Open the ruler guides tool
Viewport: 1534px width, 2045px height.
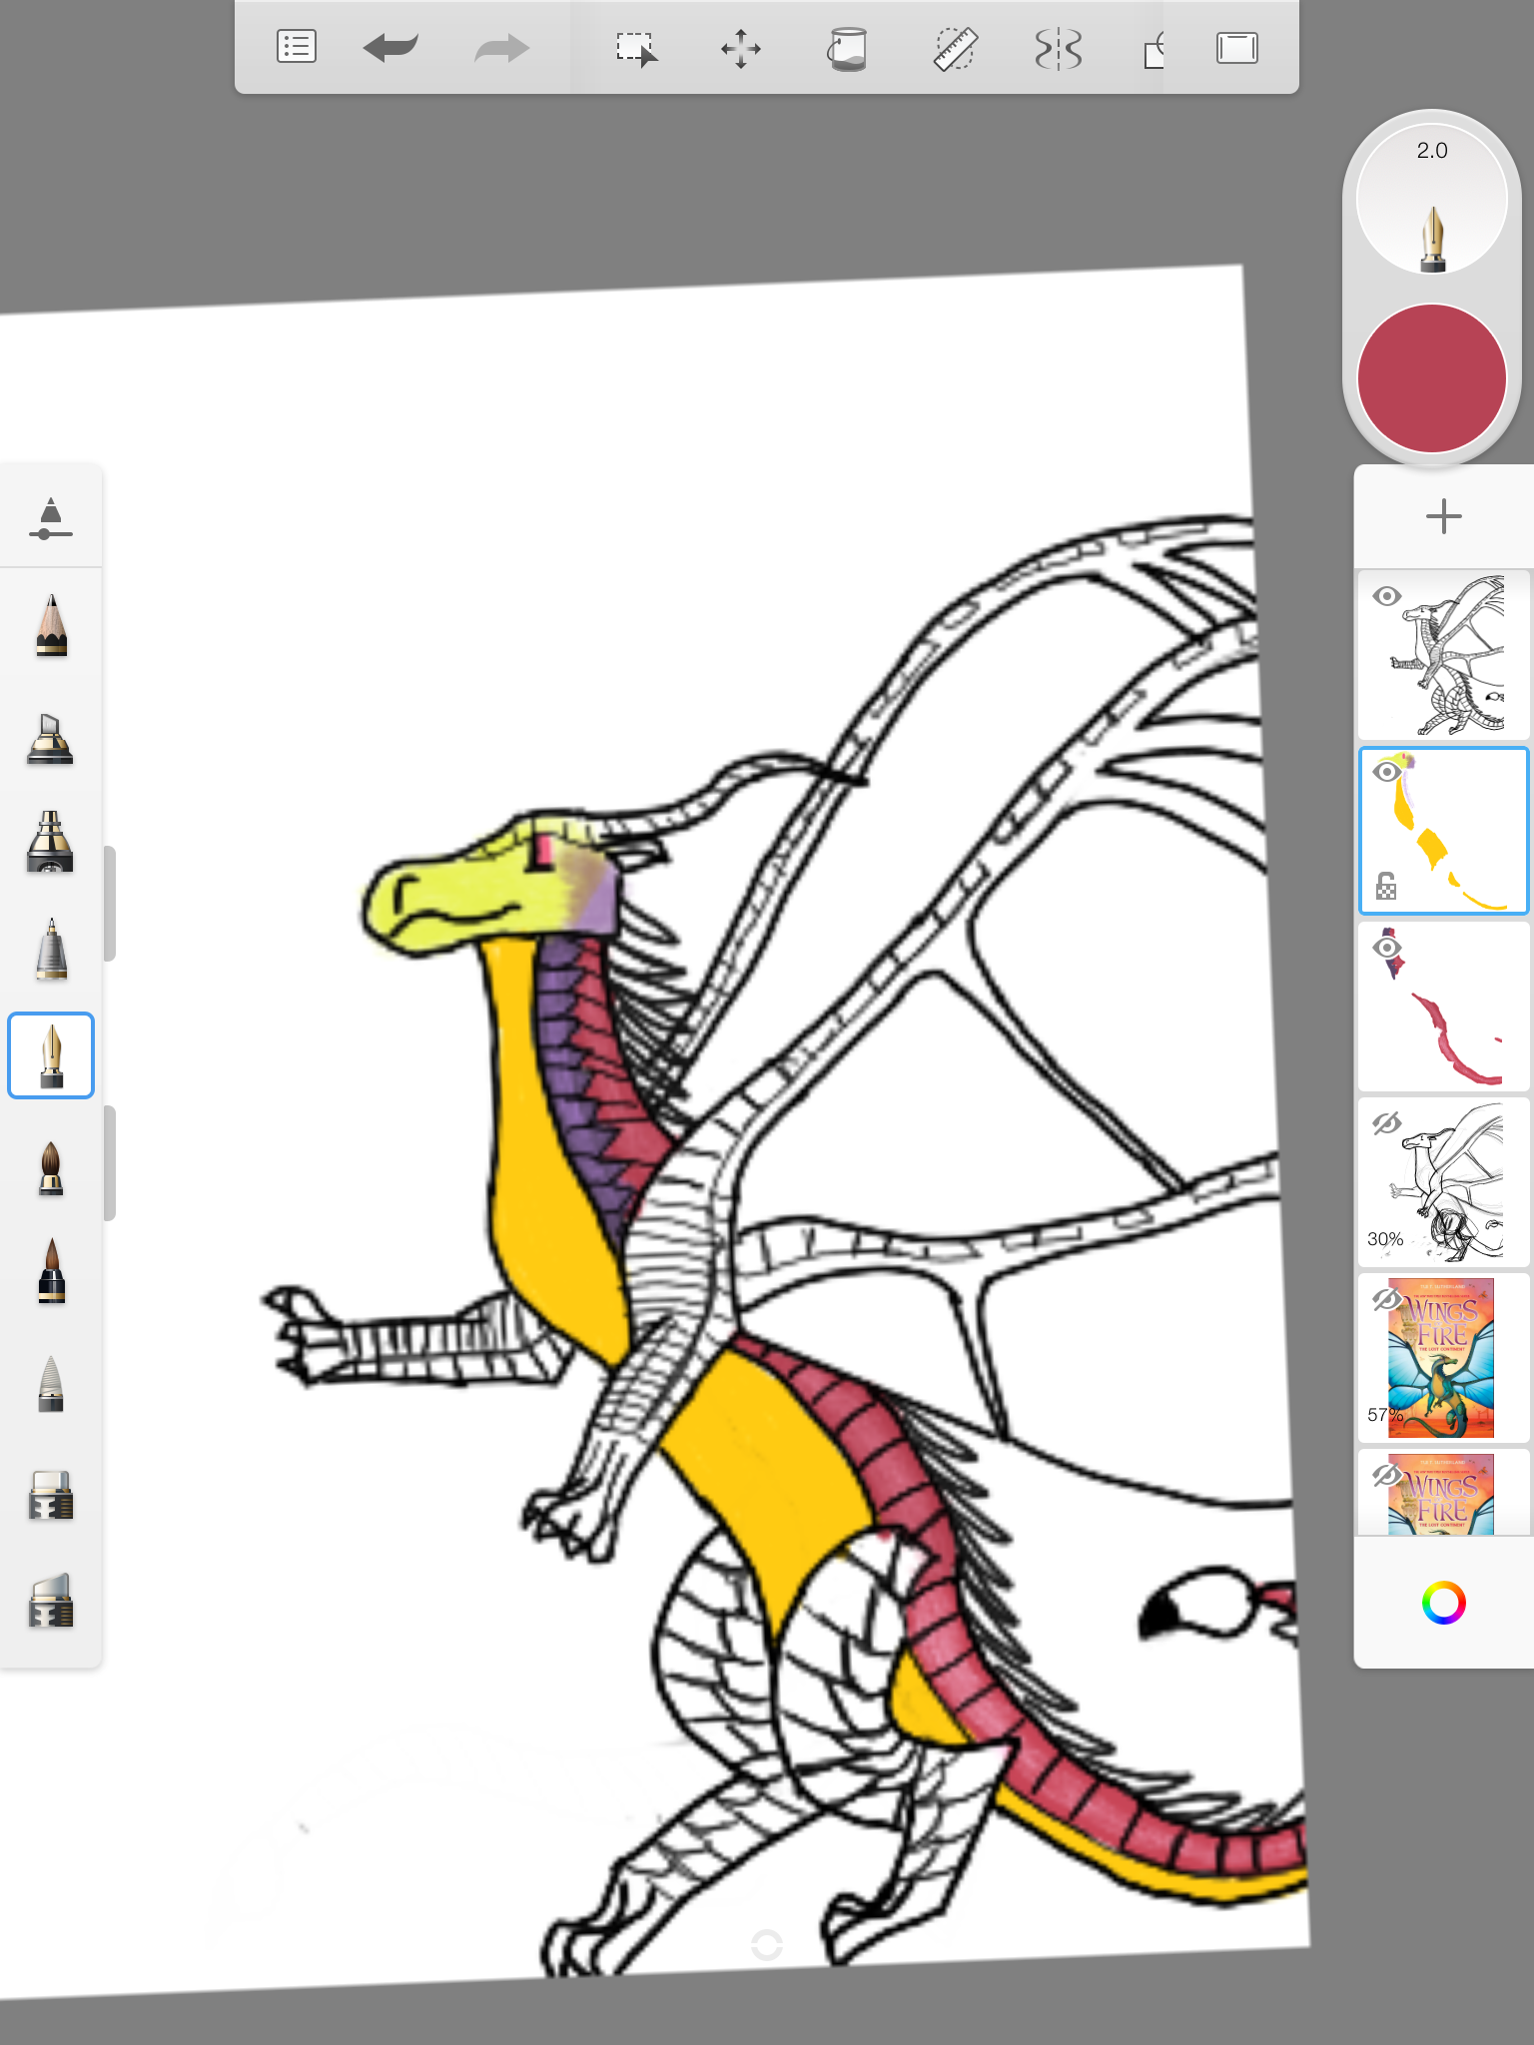click(955, 48)
